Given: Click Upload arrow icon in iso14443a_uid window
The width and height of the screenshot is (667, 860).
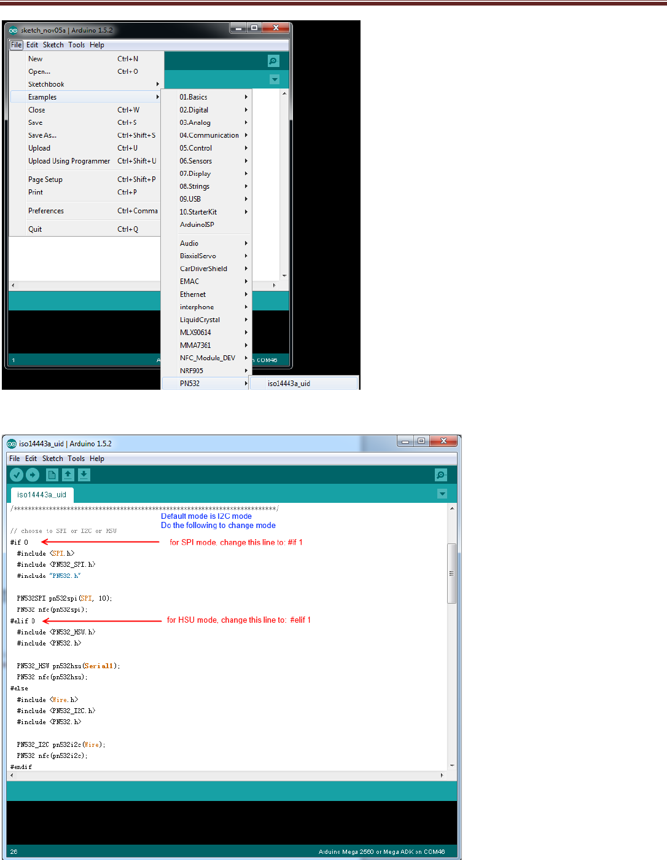Looking at the screenshot, I should pyautogui.click(x=33, y=475).
